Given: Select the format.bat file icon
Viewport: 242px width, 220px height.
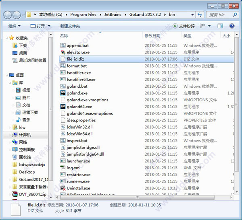Looking at the screenshot, I should (x=63, y=66).
